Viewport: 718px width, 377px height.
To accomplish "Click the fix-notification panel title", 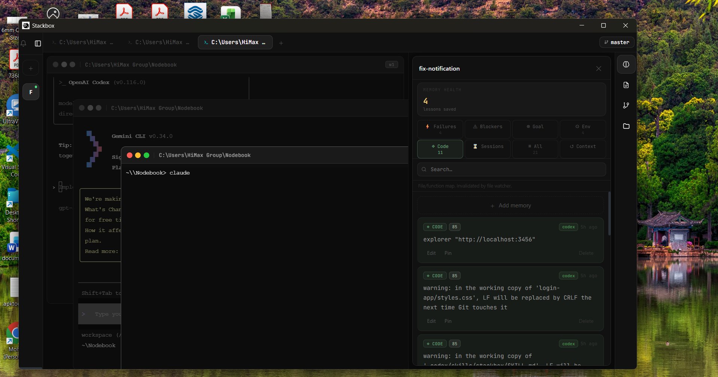I will [439, 69].
